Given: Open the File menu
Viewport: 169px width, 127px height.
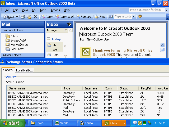Looking at the screenshot, I should [7, 10].
